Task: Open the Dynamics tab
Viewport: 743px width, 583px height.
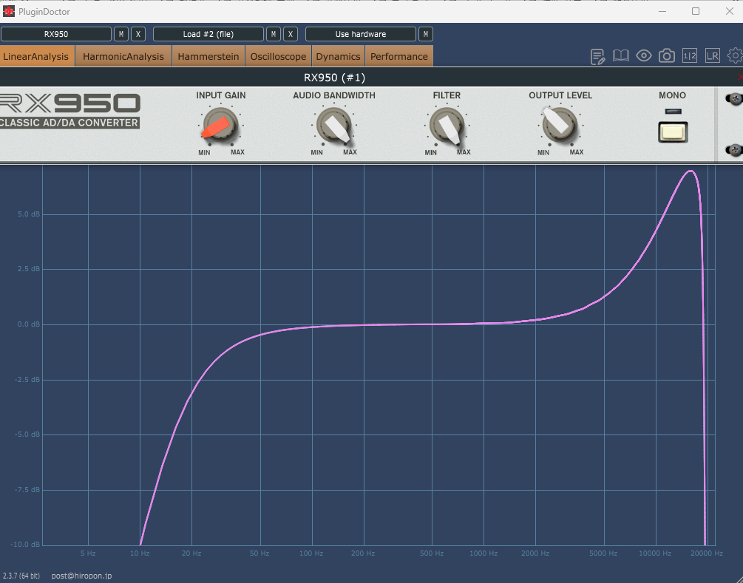Action: coord(338,56)
